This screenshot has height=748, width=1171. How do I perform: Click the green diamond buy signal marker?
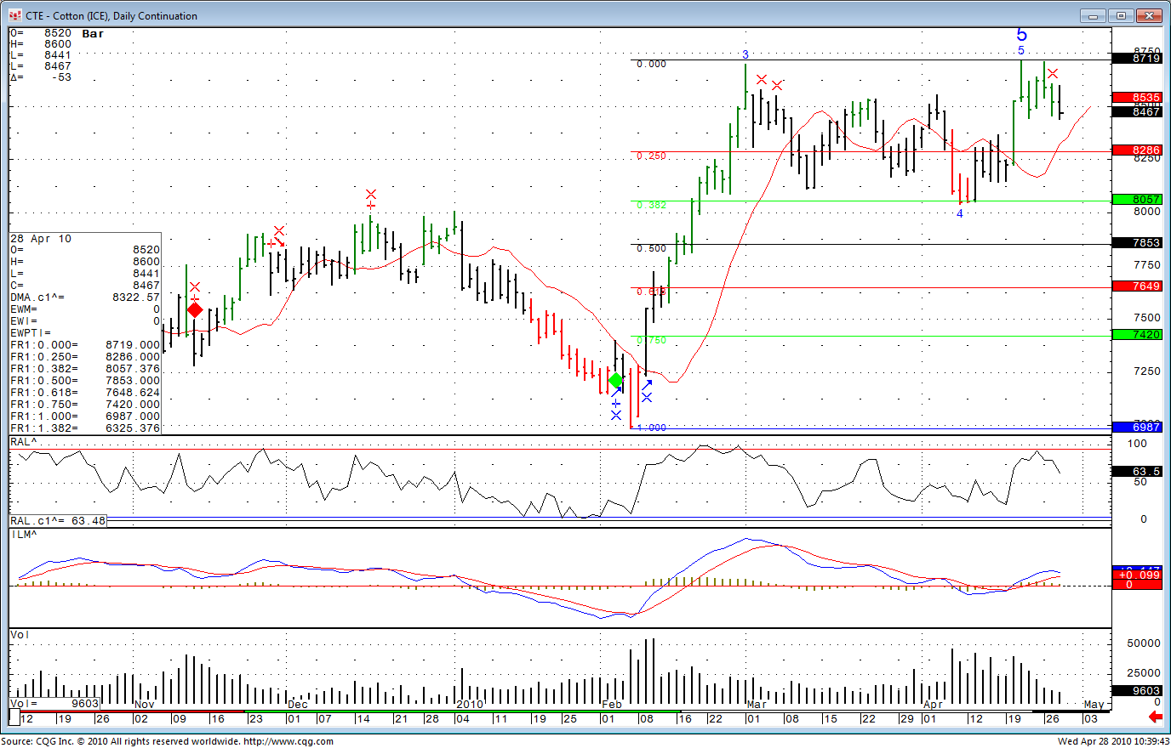615,380
